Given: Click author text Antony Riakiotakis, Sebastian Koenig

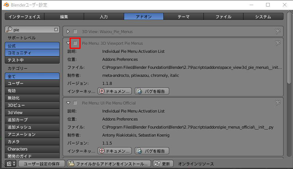Looking at the screenshot, I should [x=136, y=135].
